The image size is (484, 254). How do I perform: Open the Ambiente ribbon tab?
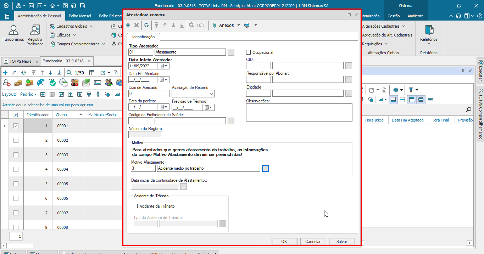(x=416, y=16)
